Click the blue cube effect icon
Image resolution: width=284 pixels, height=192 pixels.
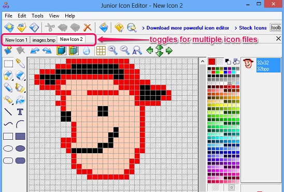click(x=62, y=51)
